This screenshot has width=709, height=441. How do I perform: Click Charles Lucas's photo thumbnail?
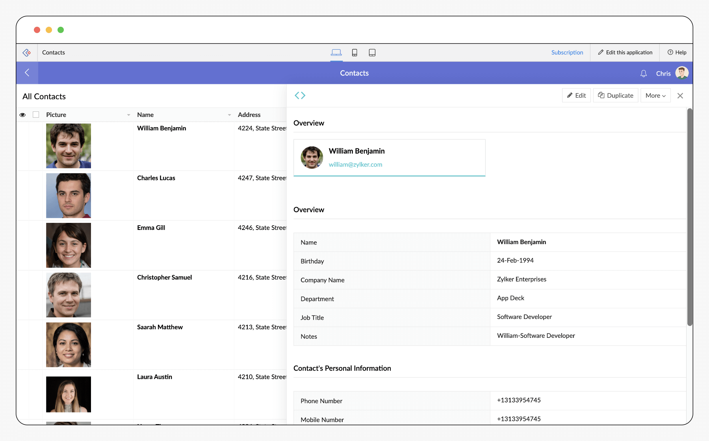click(69, 196)
